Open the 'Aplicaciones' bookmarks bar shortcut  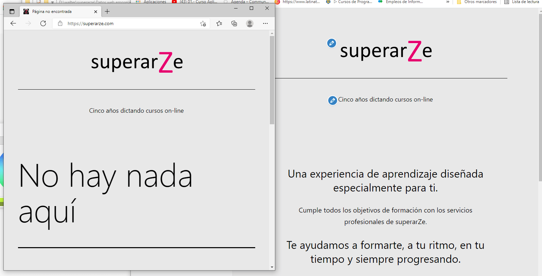point(151,2)
